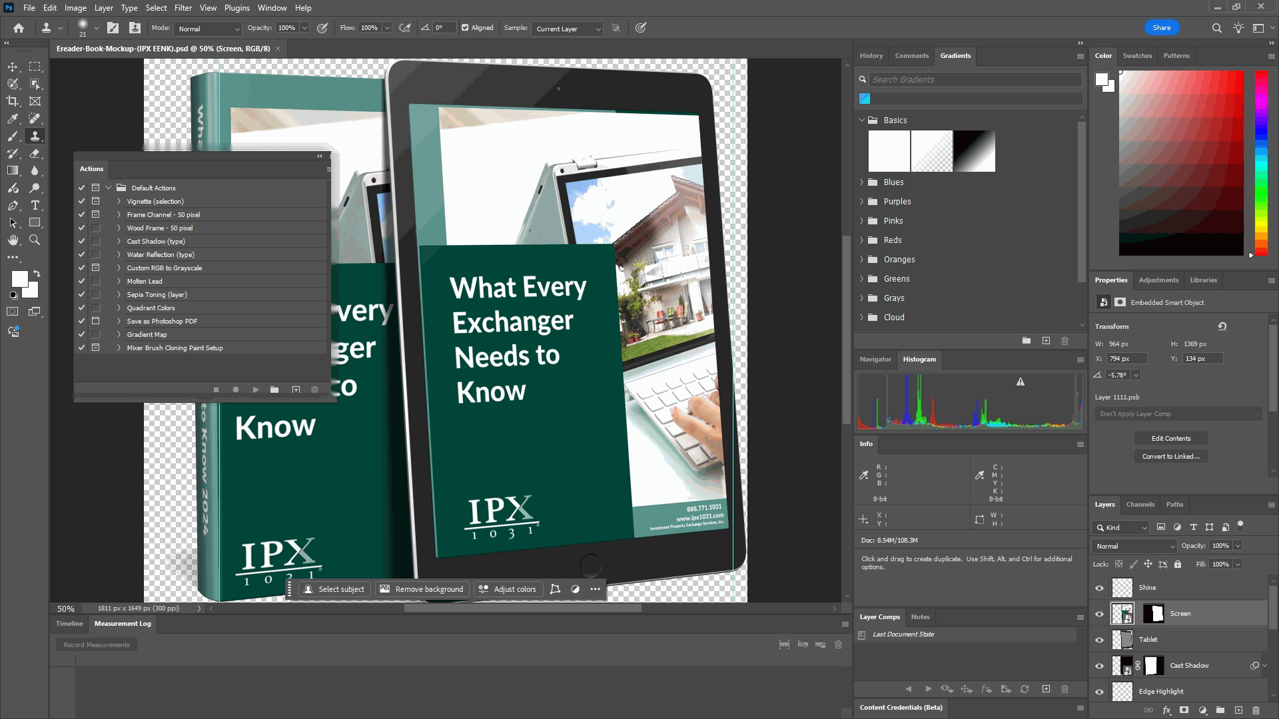Select the Zoom tool in toolbar
The width and height of the screenshot is (1279, 719).
[x=35, y=240]
